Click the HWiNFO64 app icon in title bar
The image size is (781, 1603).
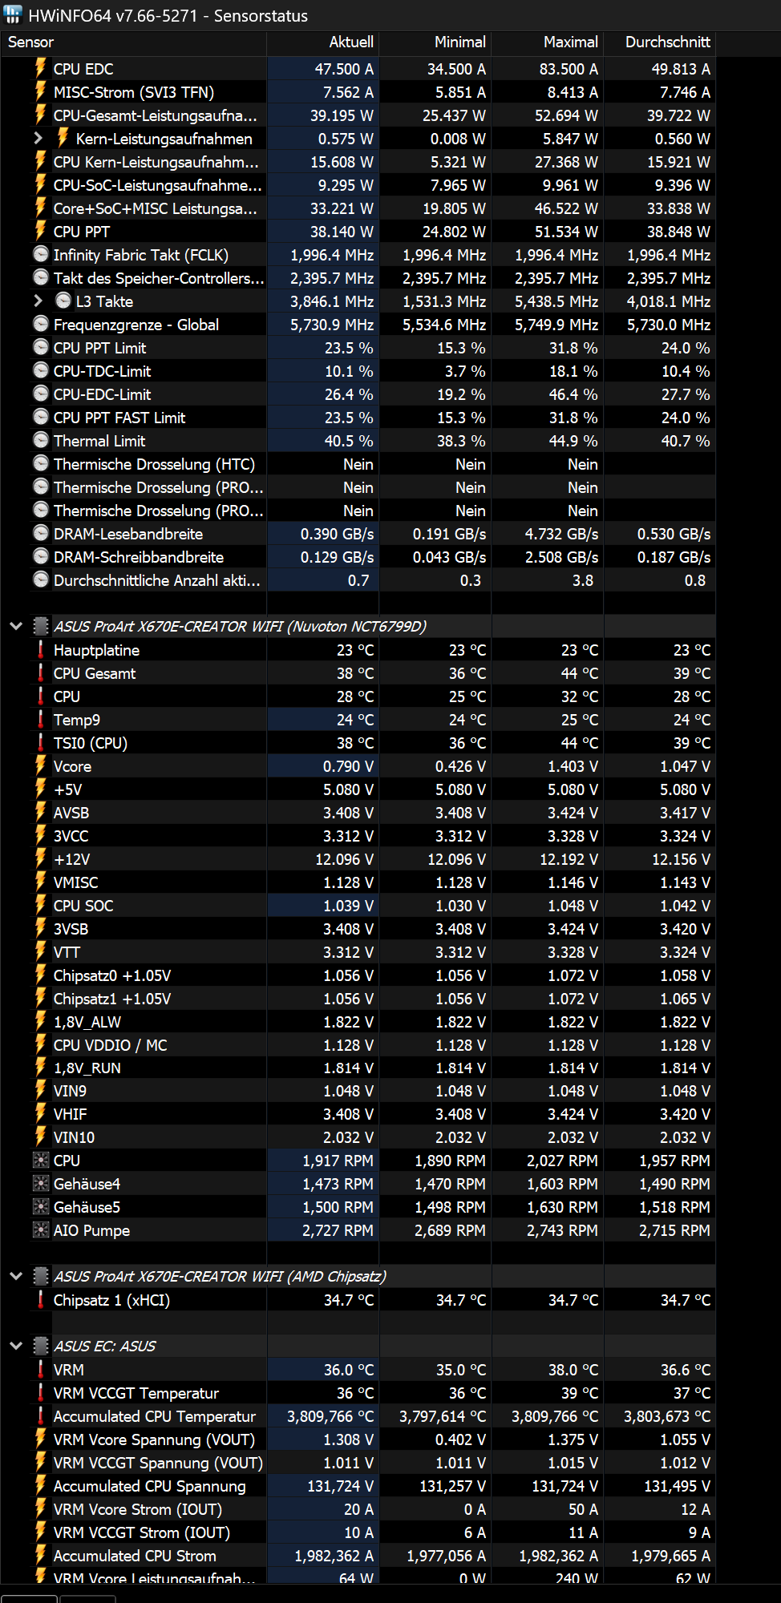click(x=13, y=14)
